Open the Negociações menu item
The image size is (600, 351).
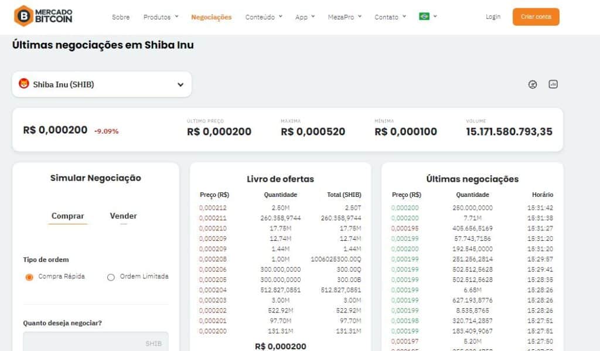coord(211,17)
